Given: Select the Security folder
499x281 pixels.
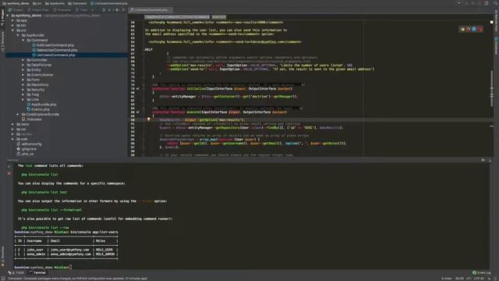Looking at the screenshot, I should click(x=36, y=90).
